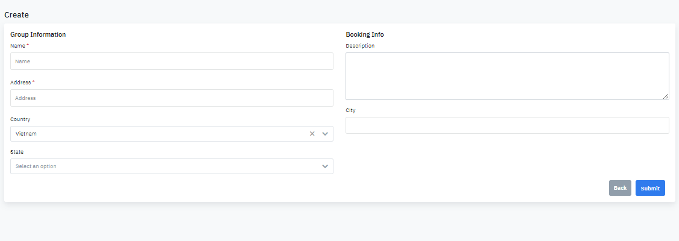The image size is (679, 241).
Task: Click inside the Description text area
Action: pyautogui.click(x=507, y=76)
